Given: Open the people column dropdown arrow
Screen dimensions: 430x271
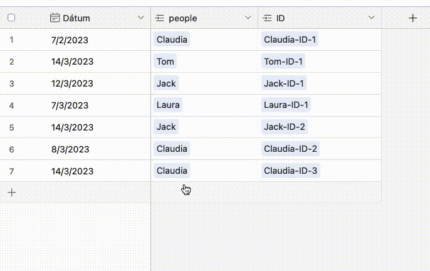Looking at the screenshot, I should (248, 18).
